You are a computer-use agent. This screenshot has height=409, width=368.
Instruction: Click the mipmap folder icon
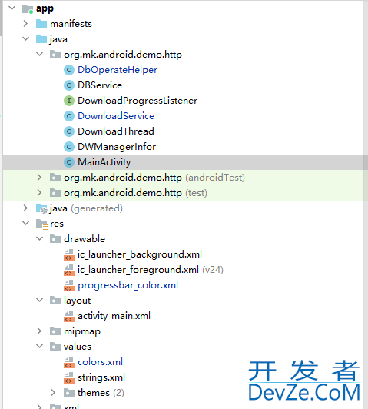[x=55, y=331]
